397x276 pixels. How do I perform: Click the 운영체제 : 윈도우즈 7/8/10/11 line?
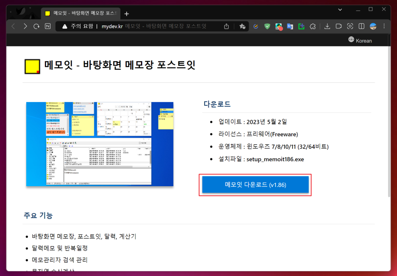273,146
